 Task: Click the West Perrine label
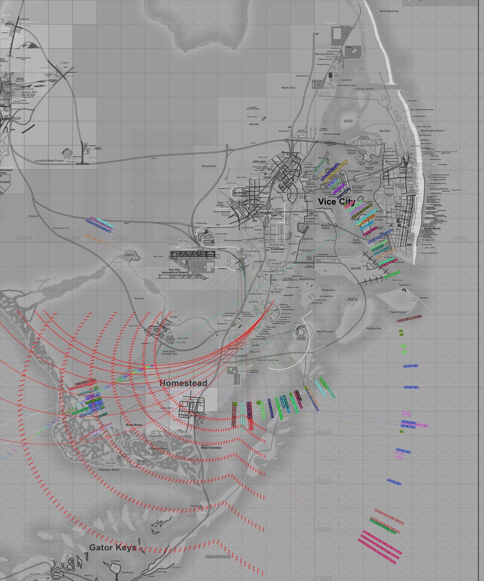pyautogui.click(x=236, y=348)
